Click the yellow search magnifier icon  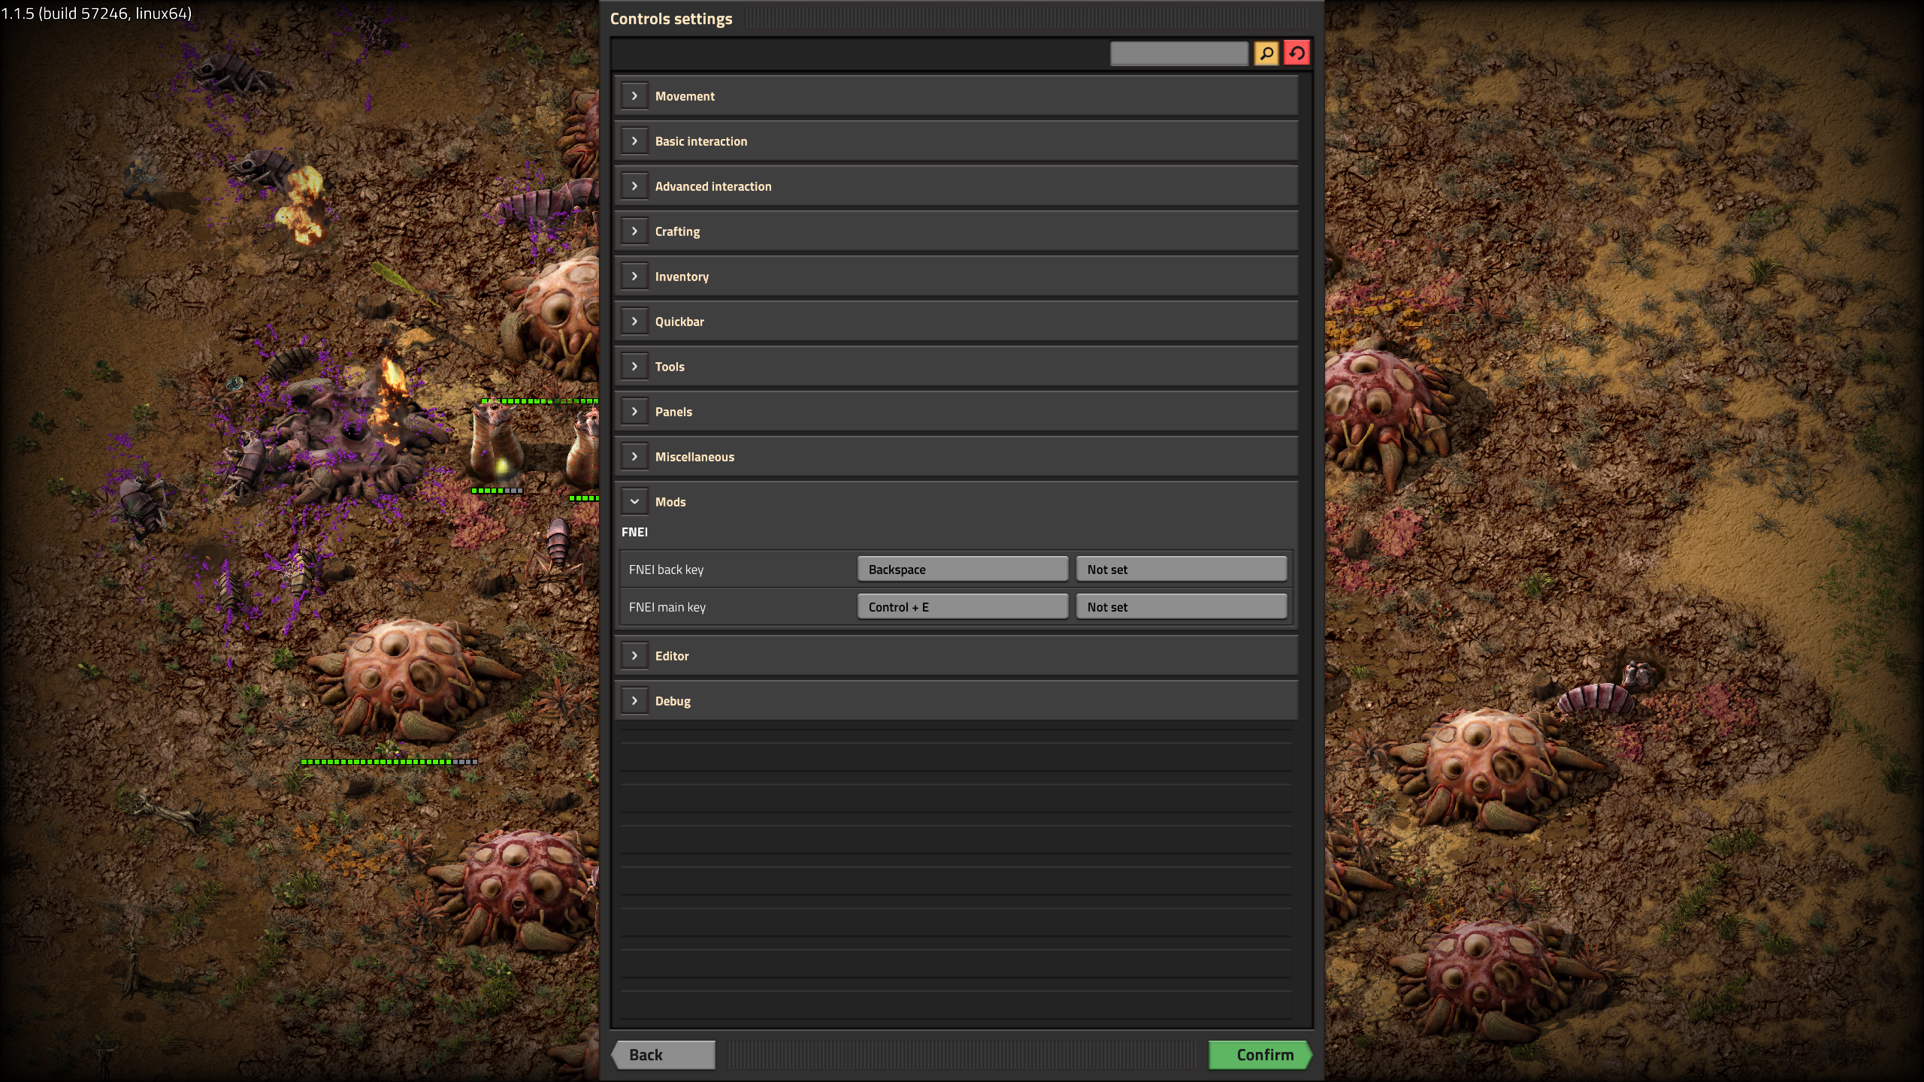(x=1266, y=53)
